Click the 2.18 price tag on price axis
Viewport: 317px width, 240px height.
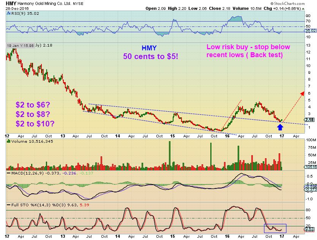click(310, 120)
